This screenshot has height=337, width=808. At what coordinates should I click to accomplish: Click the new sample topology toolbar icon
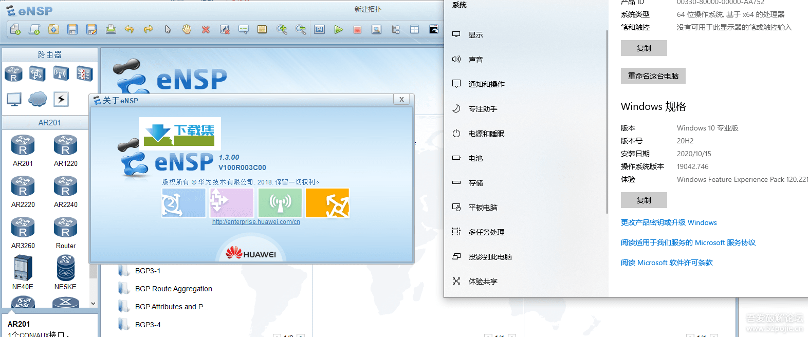click(34, 29)
